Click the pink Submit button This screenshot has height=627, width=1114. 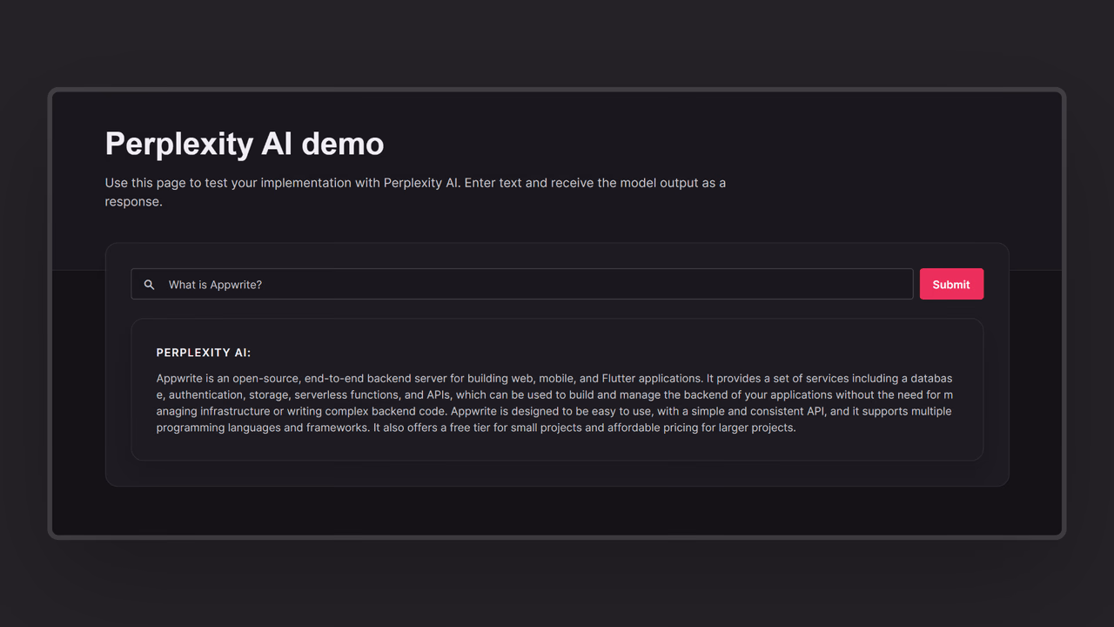951,284
